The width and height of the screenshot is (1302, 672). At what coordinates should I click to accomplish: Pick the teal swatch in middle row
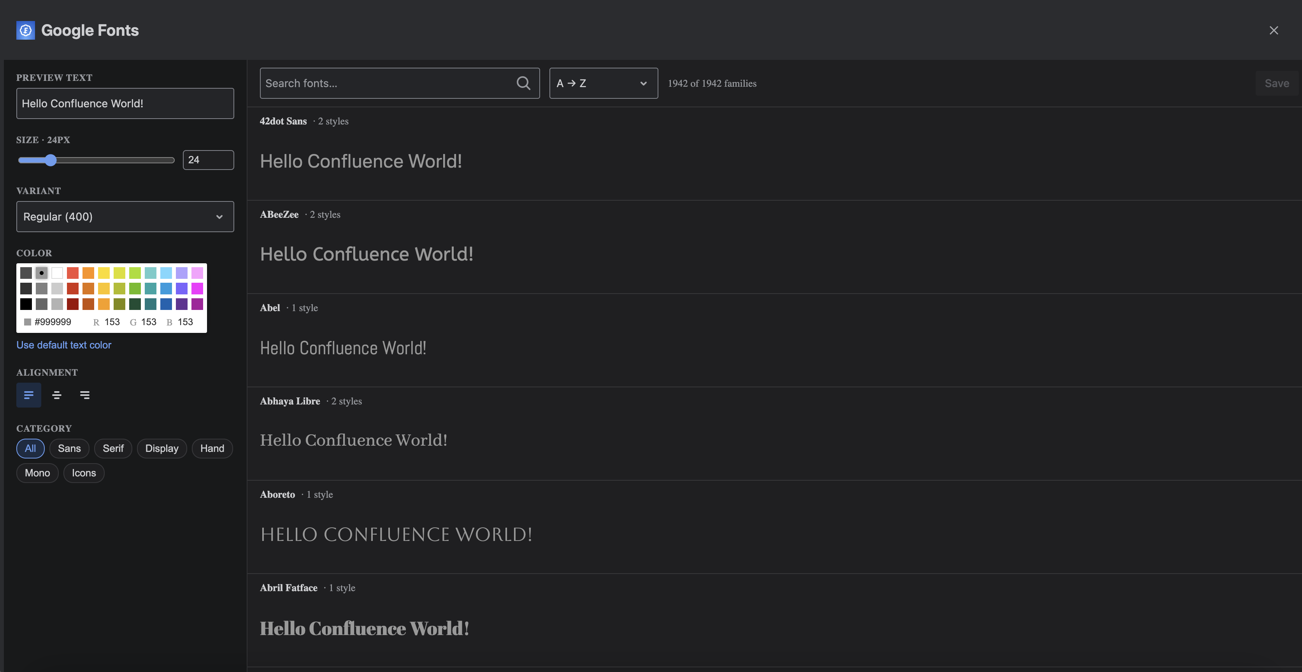point(151,289)
